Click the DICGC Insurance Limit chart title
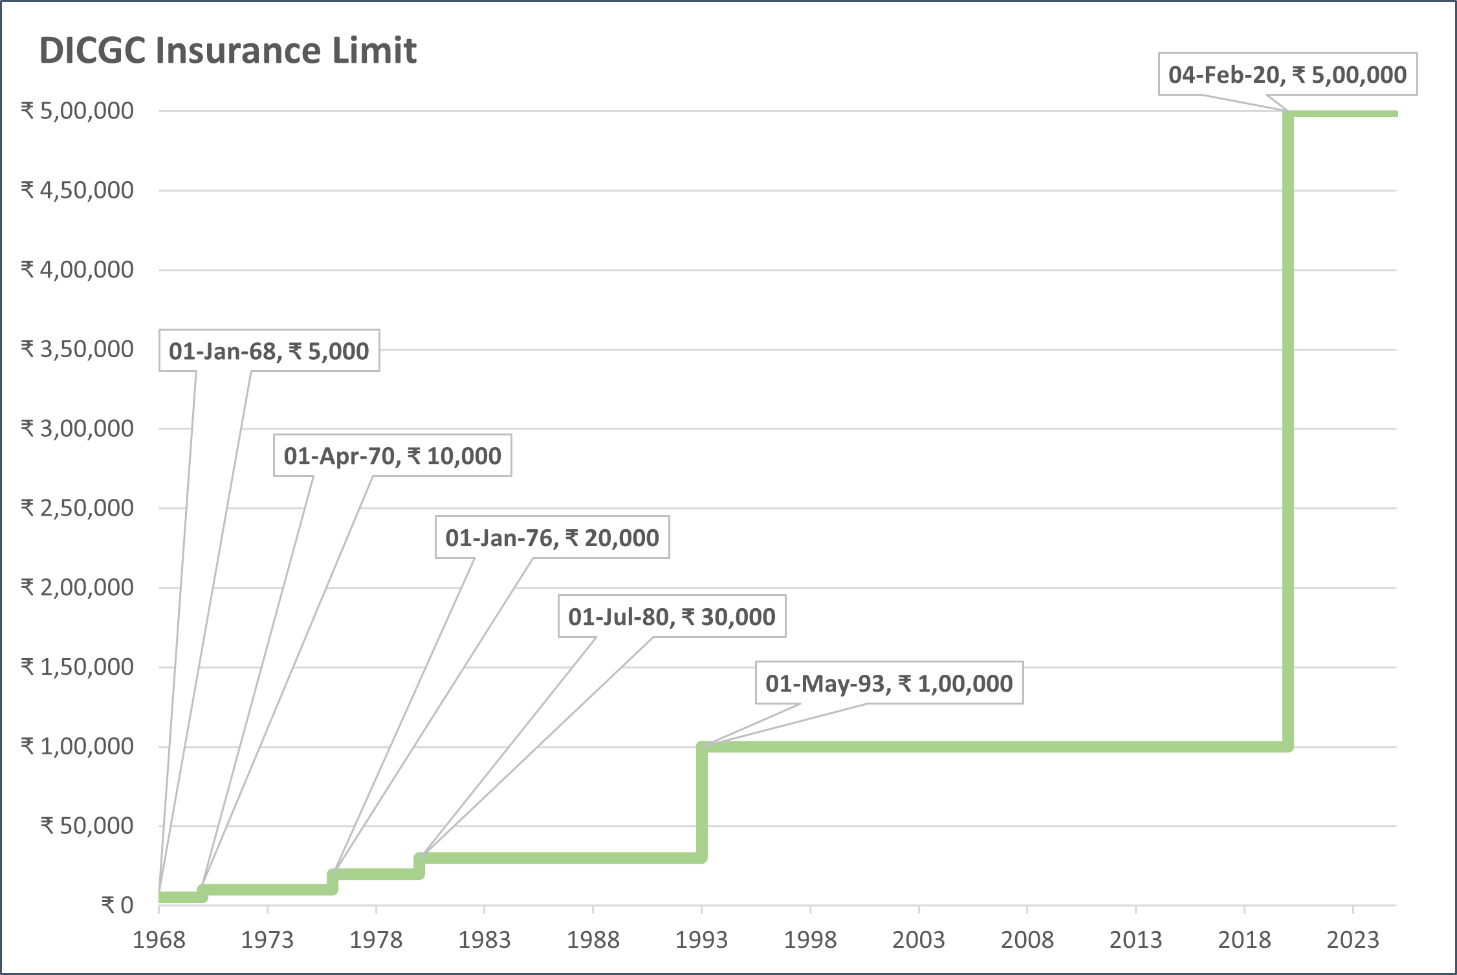 click(228, 50)
